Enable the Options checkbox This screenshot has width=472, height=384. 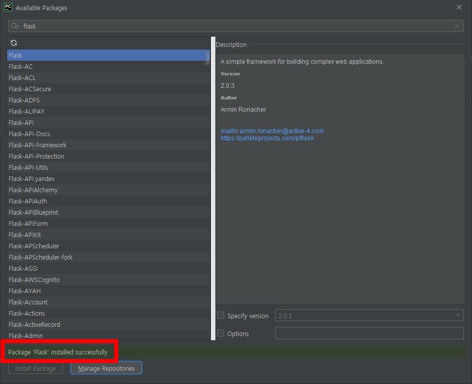[x=221, y=333]
